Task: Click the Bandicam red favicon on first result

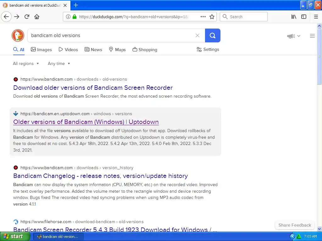Action: pyautogui.click(x=16, y=79)
